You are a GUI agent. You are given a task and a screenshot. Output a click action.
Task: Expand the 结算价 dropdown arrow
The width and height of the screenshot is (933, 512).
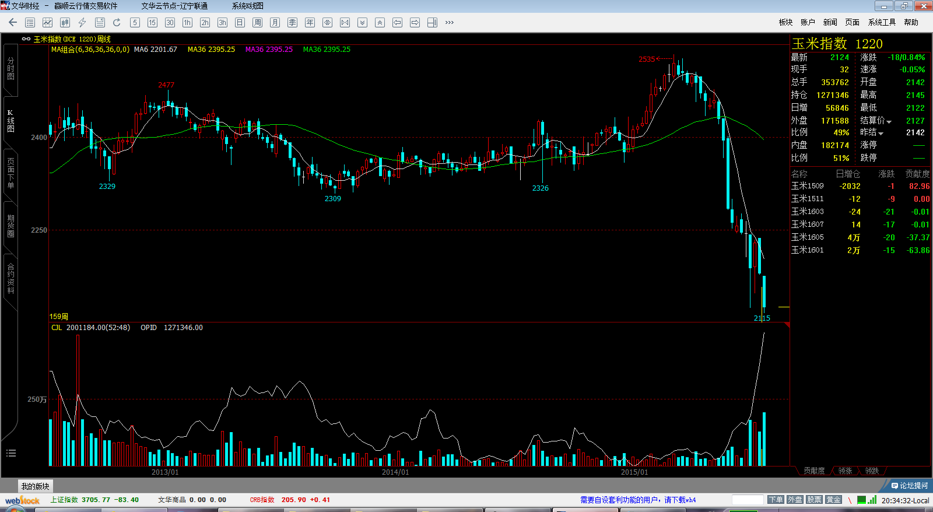[x=889, y=121]
